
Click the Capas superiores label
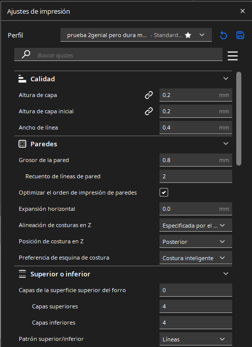click(55, 306)
